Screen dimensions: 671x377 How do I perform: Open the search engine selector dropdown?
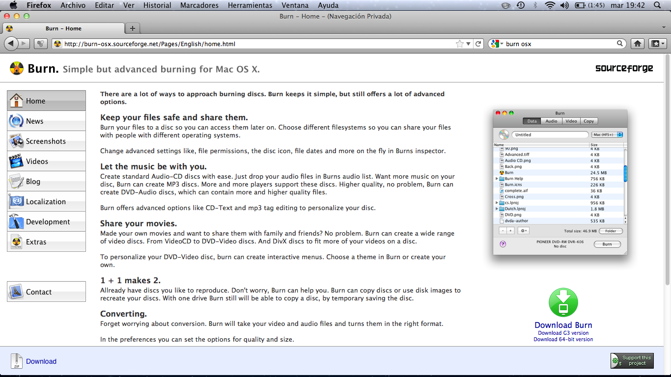pos(497,44)
